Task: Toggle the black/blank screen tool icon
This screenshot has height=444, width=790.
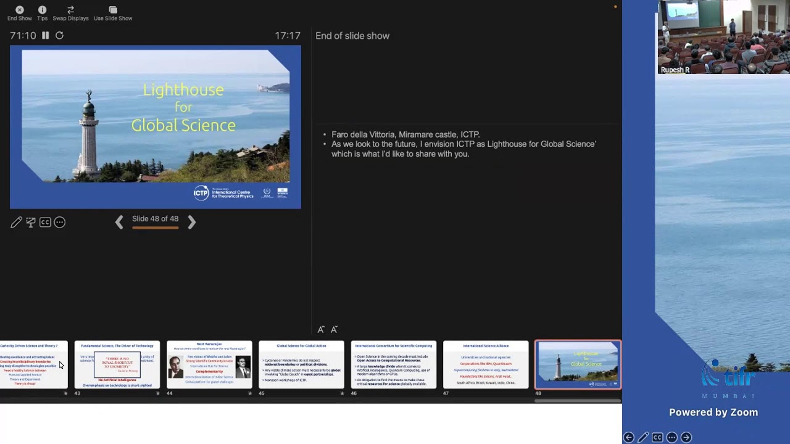Action: click(30, 222)
